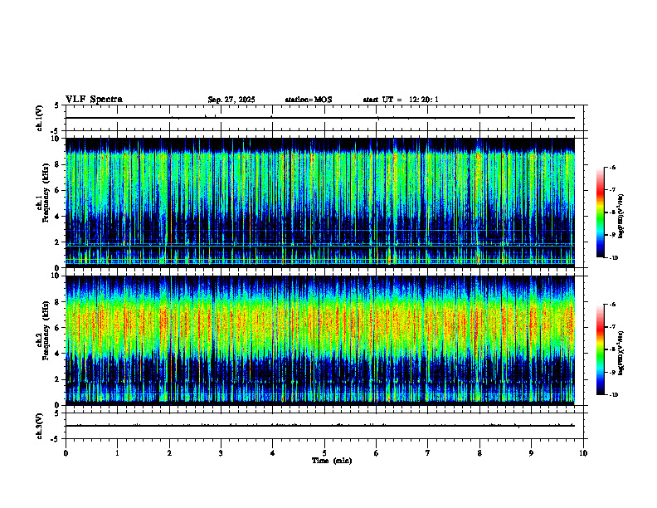Click the "-10" label on ch.2 color bar
657x508 pixels.
pos(613,395)
